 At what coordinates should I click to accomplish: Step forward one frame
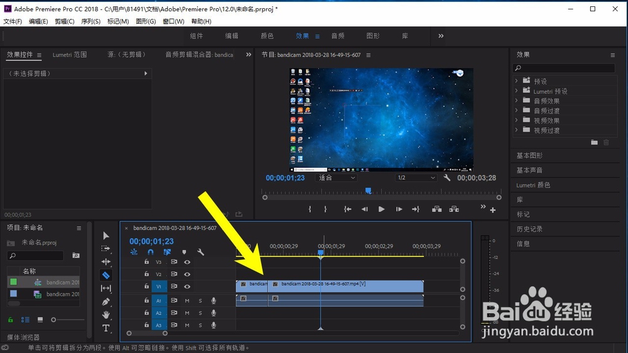(399, 209)
